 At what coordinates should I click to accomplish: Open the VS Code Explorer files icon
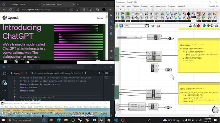pyautogui.click(x=4, y=83)
